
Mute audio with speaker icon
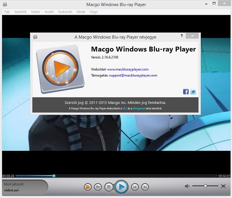187,186
